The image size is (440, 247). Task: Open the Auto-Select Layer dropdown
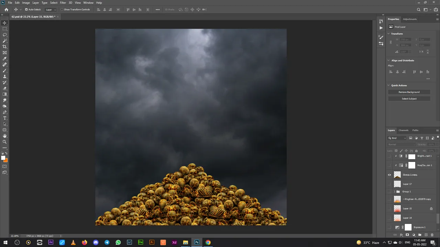tap(51, 10)
